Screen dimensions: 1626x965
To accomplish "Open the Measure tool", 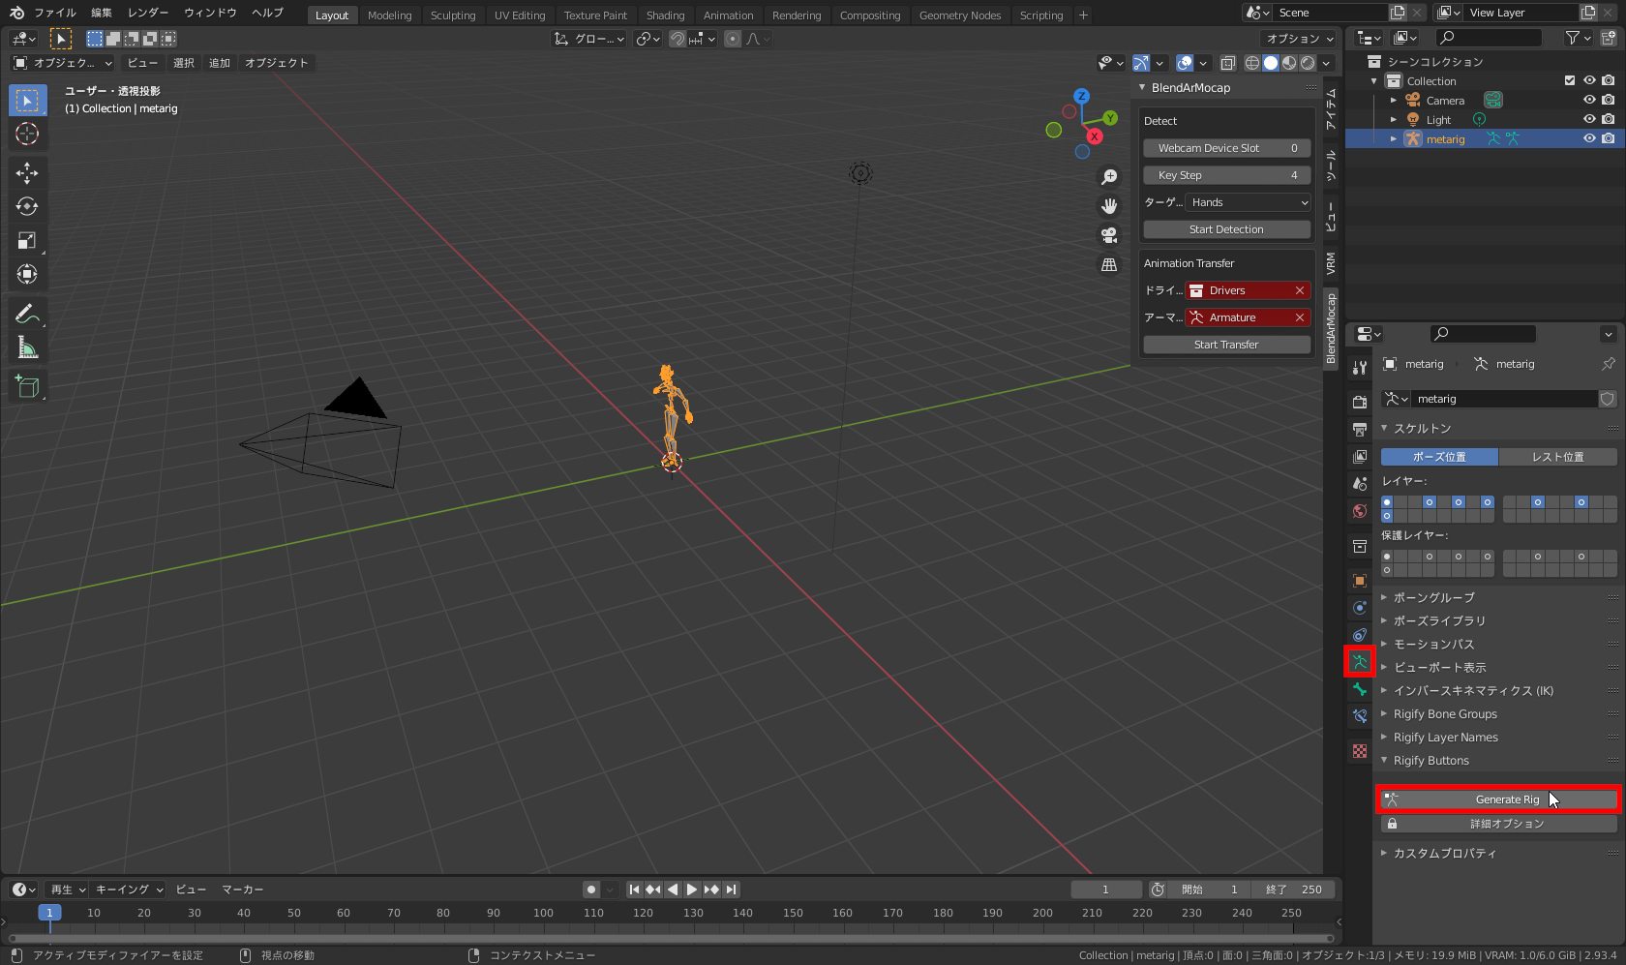I will point(27,347).
